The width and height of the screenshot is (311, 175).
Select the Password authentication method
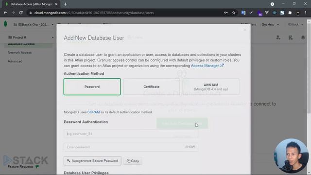92,87
